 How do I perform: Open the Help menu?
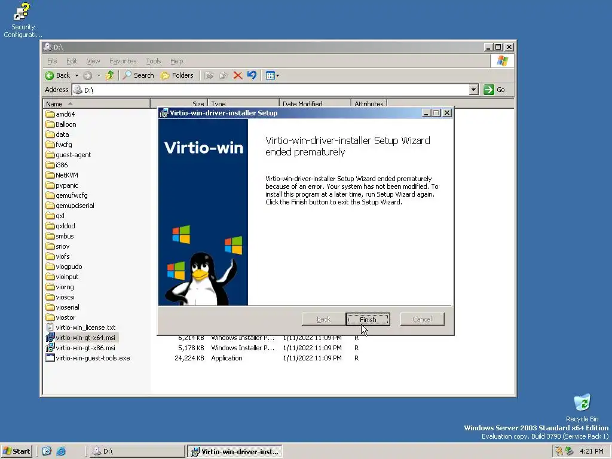point(176,61)
